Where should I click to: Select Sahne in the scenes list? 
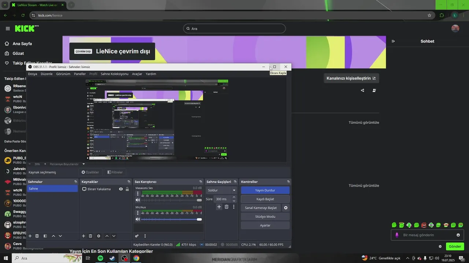(x=52, y=189)
